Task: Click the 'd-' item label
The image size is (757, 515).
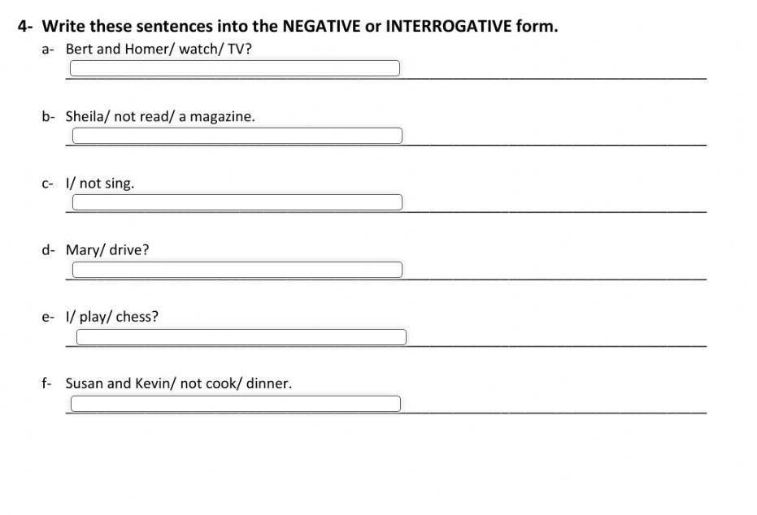Action: (x=48, y=249)
